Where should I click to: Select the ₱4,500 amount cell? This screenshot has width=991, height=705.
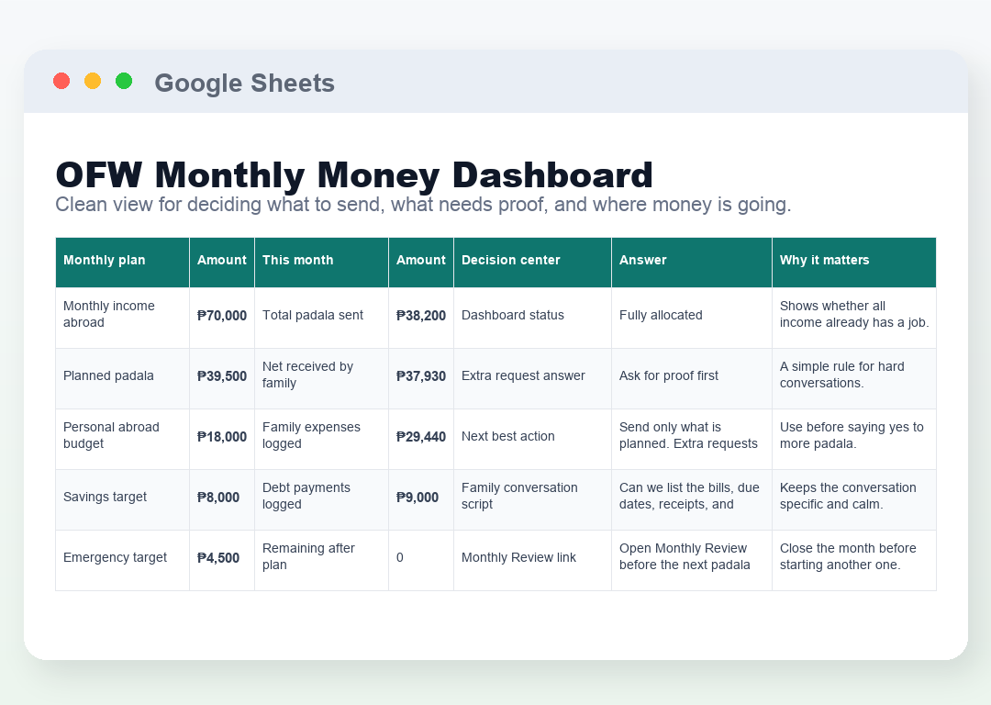222,561
